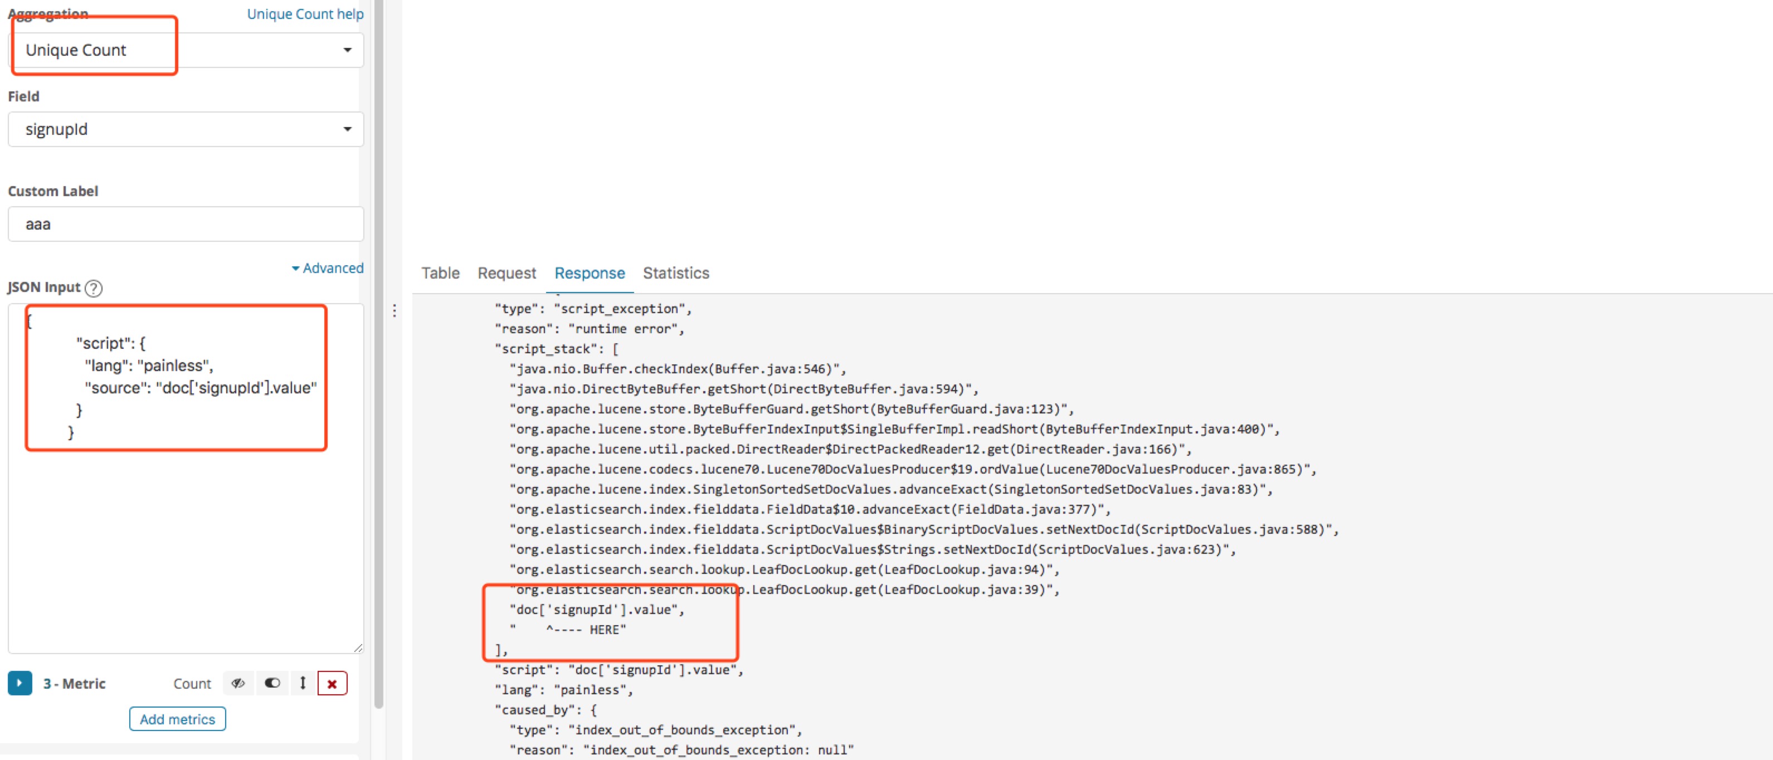Click the Unique Count help link
This screenshot has height=760, width=1773.
(x=305, y=14)
